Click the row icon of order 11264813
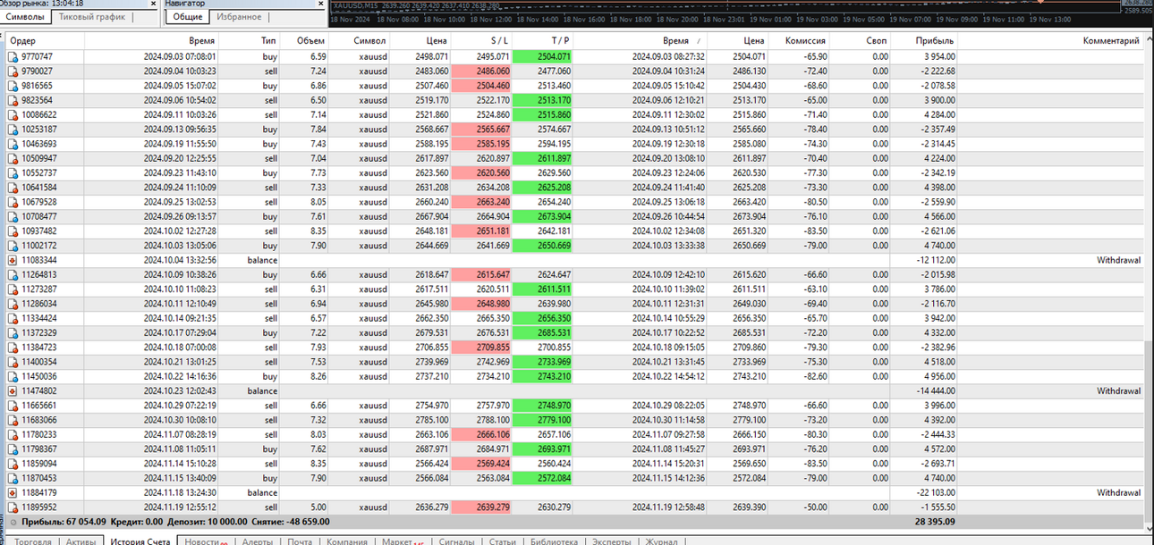Viewport: 1154px width, 545px height. tap(13, 274)
